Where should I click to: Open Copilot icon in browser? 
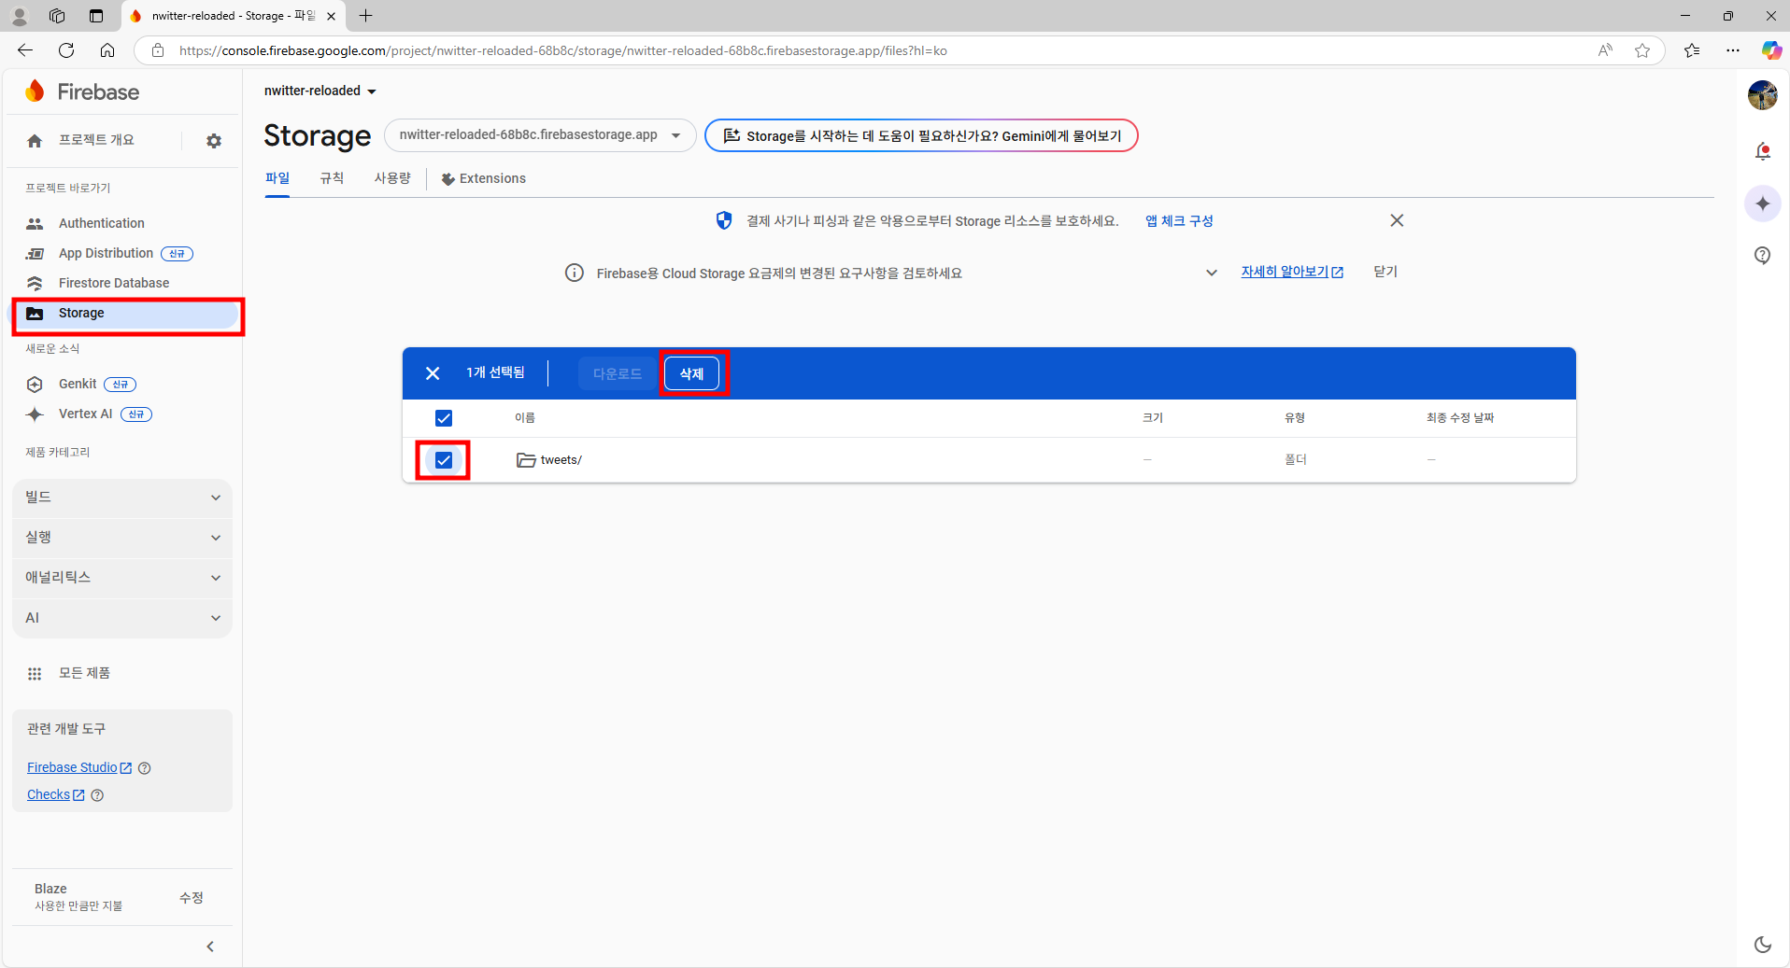[1771, 50]
